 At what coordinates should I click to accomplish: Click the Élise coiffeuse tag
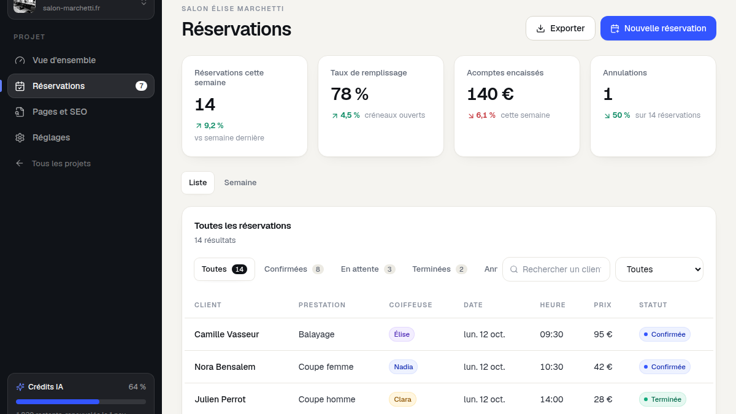click(x=402, y=334)
